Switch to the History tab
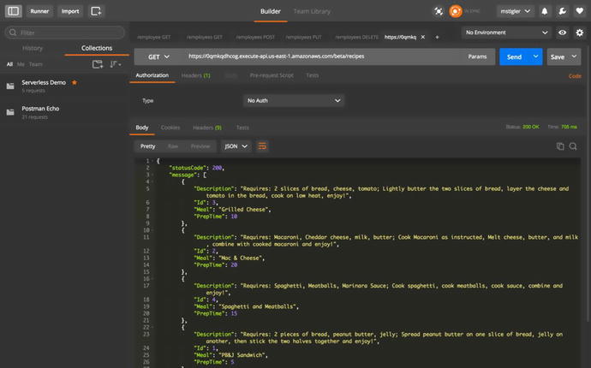 pos(33,49)
